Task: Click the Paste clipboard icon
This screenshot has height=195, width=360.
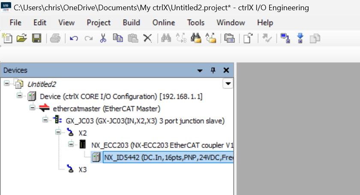Action: pos(133,38)
